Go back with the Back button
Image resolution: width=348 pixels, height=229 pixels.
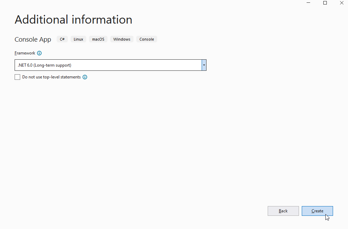(x=283, y=211)
